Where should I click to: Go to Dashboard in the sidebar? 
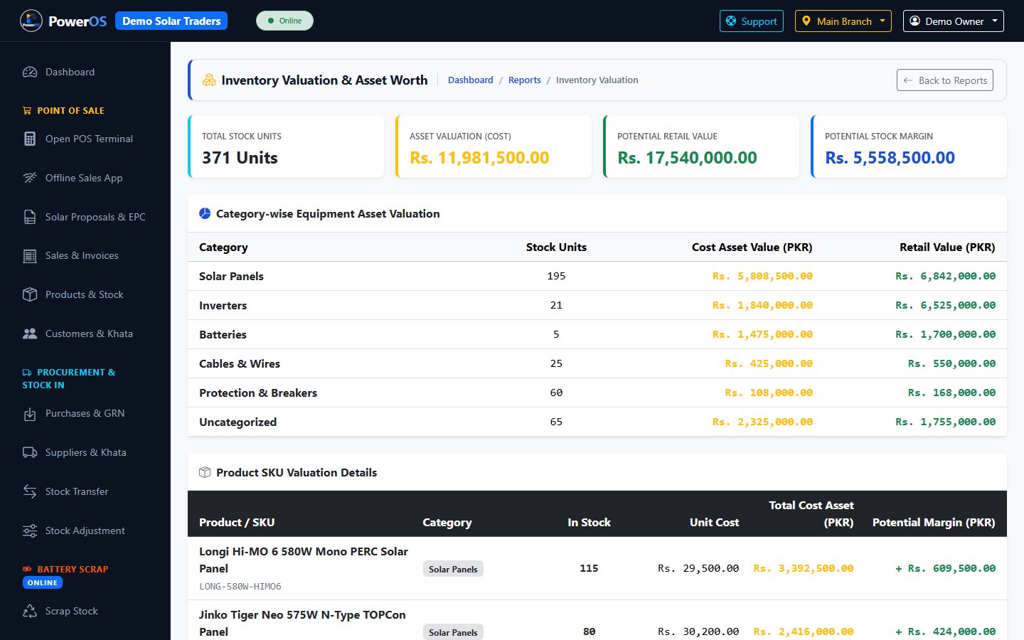[85, 72]
